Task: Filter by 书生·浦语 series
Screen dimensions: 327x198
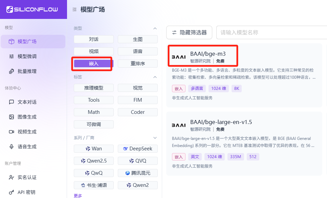Action: pos(94,185)
